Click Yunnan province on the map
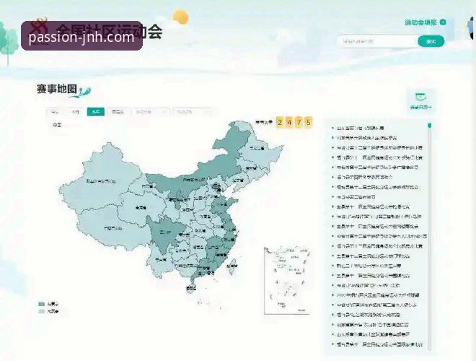Screen dimensions: 476x361 [161, 259]
